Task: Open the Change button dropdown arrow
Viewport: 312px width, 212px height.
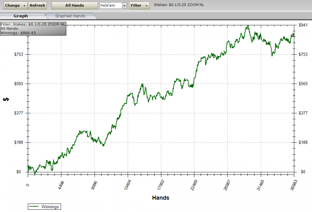Action: [x=25, y=6]
